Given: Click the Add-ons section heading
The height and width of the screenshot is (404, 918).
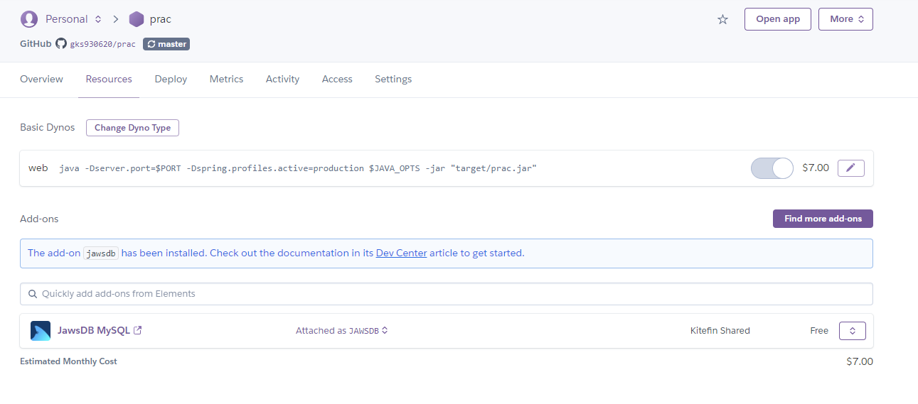Looking at the screenshot, I should tap(39, 219).
